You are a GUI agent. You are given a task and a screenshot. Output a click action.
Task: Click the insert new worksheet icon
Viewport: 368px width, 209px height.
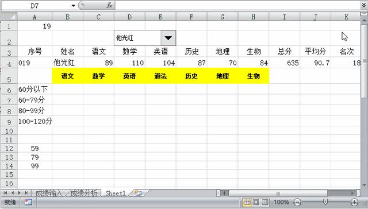pyautogui.click(x=138, y=193)
